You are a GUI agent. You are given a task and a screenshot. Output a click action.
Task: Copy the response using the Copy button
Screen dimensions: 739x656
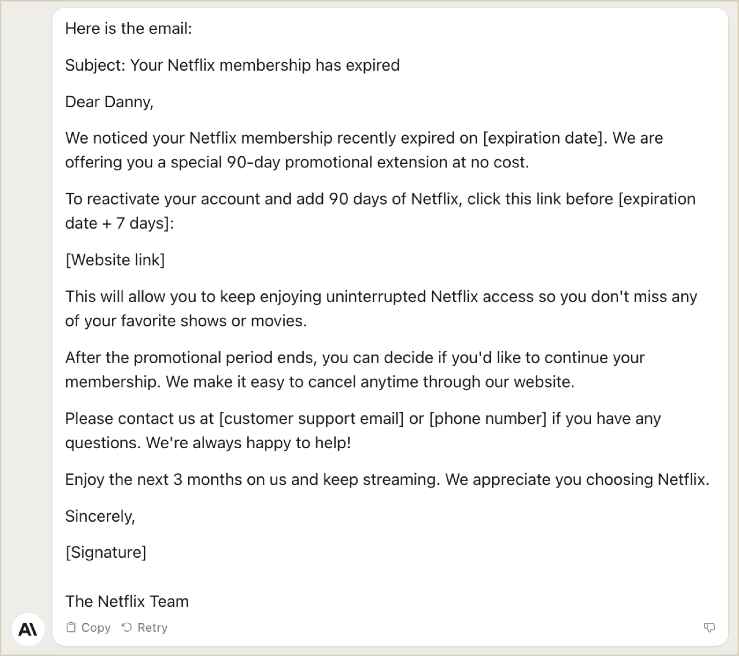pos(89,627)
